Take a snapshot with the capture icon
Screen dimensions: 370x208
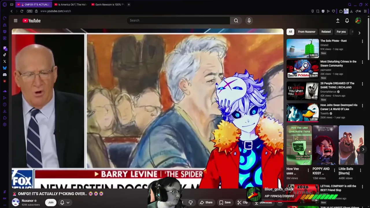[318, 11]
